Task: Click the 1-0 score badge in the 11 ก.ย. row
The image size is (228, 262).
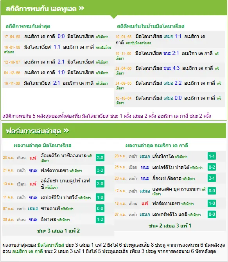Action: (x=100, y=197)
